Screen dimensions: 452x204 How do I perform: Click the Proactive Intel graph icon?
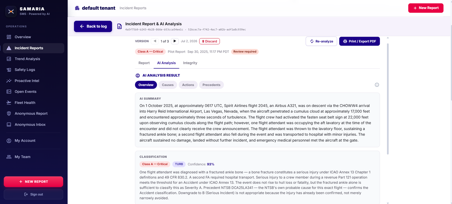click(x=9, y=81)
